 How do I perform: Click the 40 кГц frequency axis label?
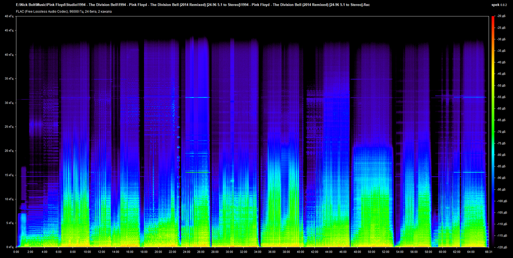point(9,55)
